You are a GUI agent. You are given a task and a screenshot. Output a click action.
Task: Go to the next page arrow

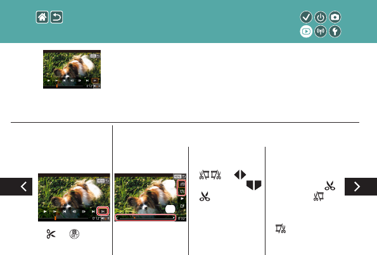pos(361,187)
